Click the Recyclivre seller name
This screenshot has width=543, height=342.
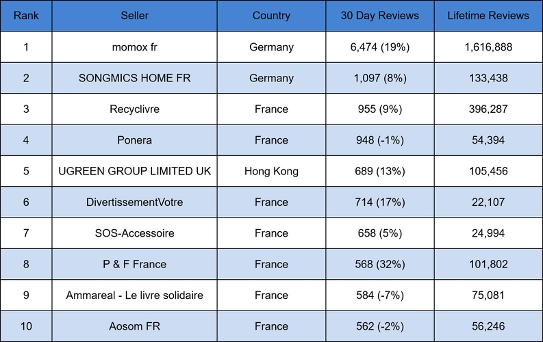[x=134, y=109]
